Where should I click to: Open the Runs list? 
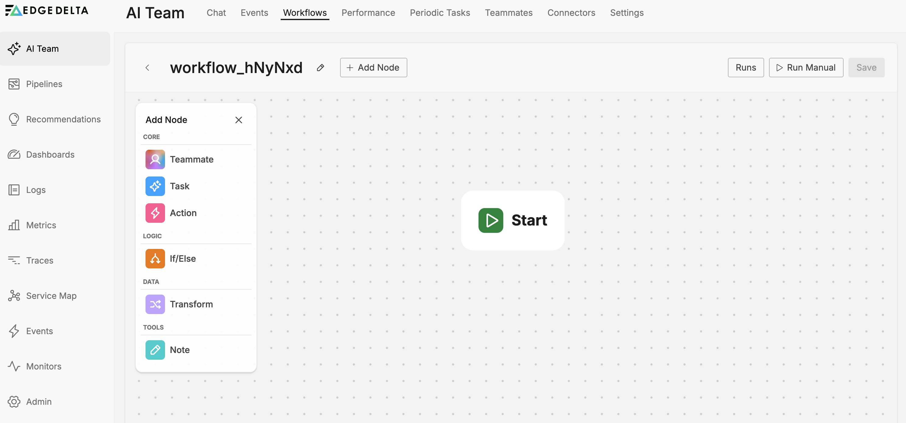pyautogui.click(x=746, y=67)
